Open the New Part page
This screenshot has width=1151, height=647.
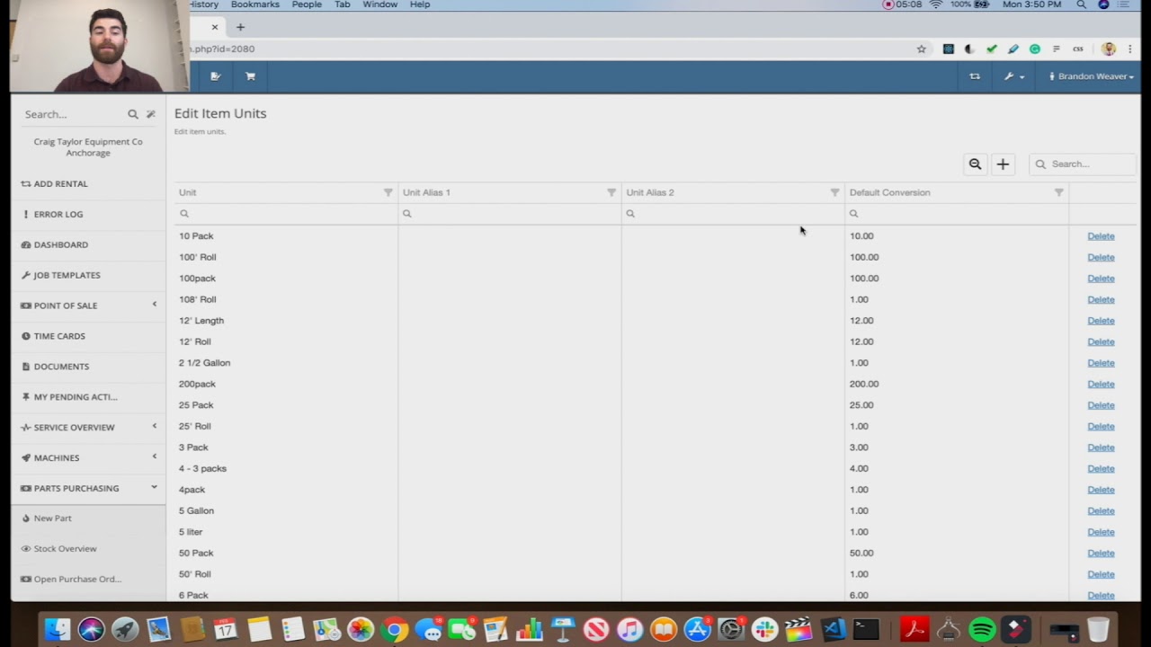click(x=52, y=518)
